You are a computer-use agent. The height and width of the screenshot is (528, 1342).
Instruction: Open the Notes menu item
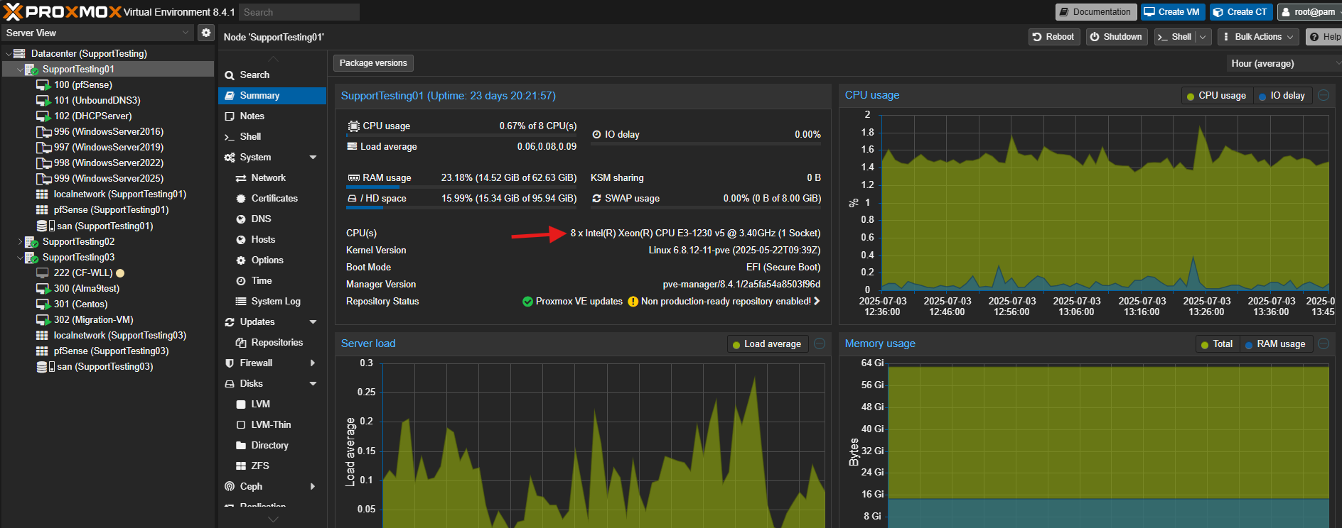272,116
